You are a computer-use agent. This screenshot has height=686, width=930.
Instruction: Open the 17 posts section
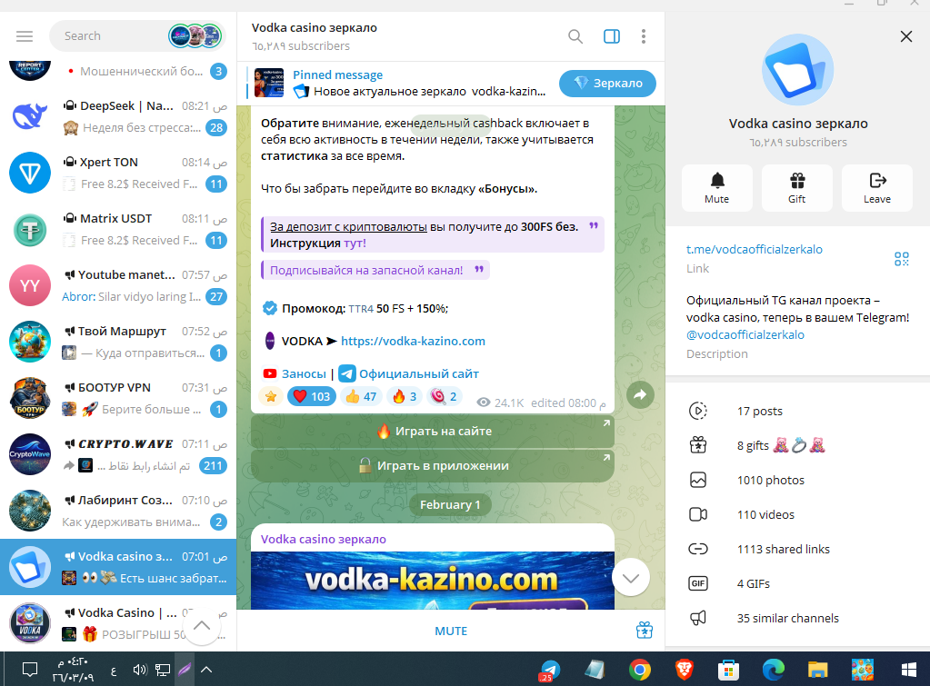tap(797, 411)
